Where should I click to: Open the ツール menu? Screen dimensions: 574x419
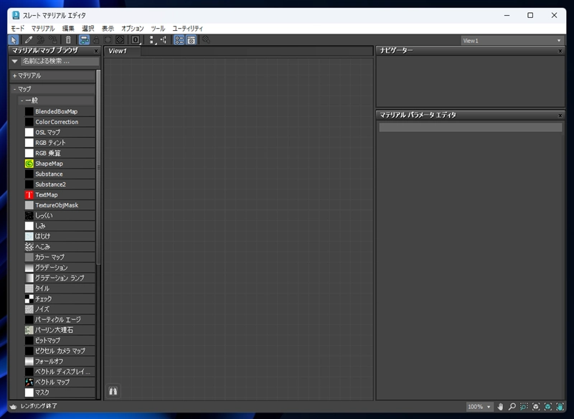158,28
